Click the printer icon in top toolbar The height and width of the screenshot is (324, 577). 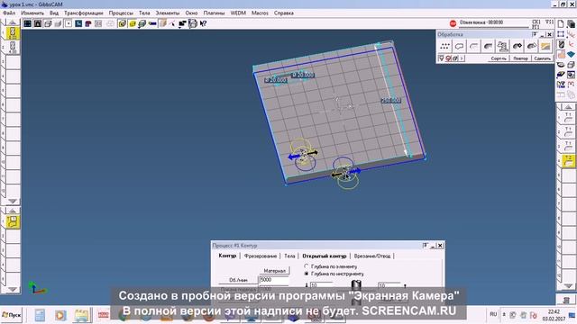coord(192,23)
